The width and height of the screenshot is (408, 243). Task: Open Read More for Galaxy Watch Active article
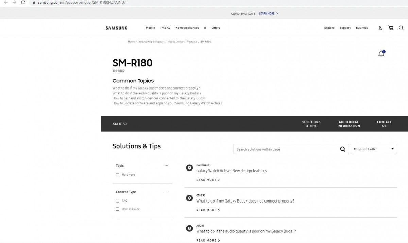pyautogui.click(x=208, y=180)
